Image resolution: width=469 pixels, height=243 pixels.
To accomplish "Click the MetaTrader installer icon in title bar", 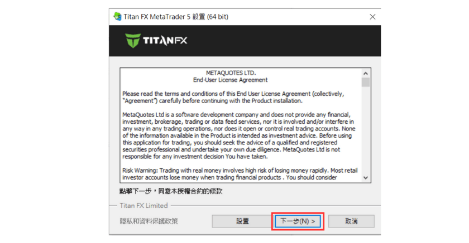I will [x=118, y=16].
